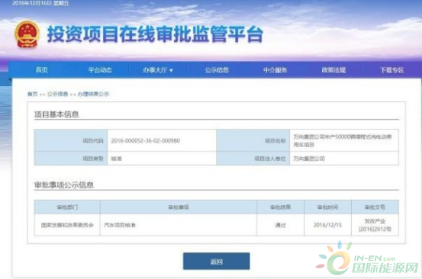Screen dimensions: 422x279
Task: Click the 项目代码 field label
Action: coord(93,140)
